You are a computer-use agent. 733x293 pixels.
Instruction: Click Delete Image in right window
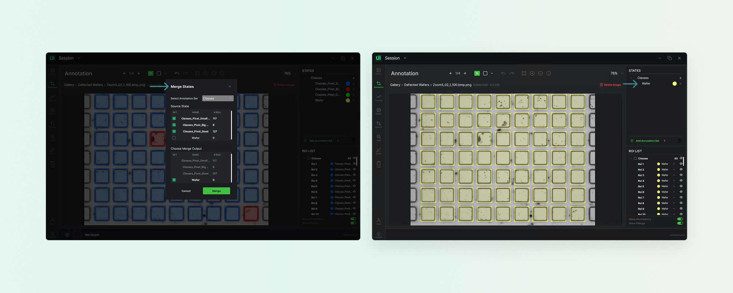coord(610,85)
